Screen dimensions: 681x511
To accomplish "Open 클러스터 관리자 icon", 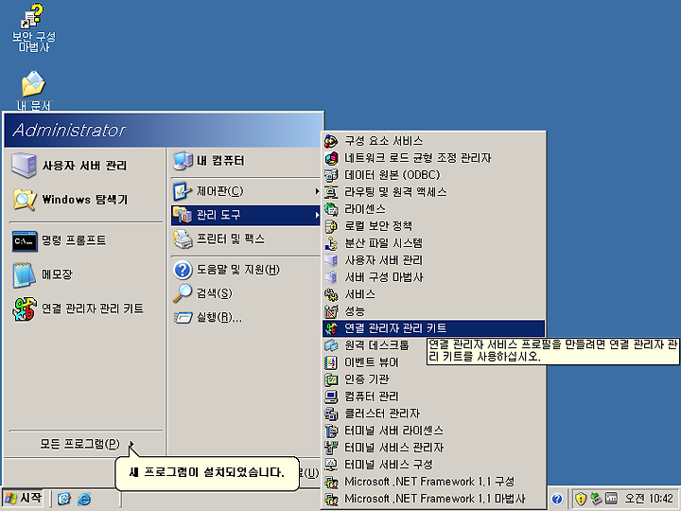I will point(331,414).
